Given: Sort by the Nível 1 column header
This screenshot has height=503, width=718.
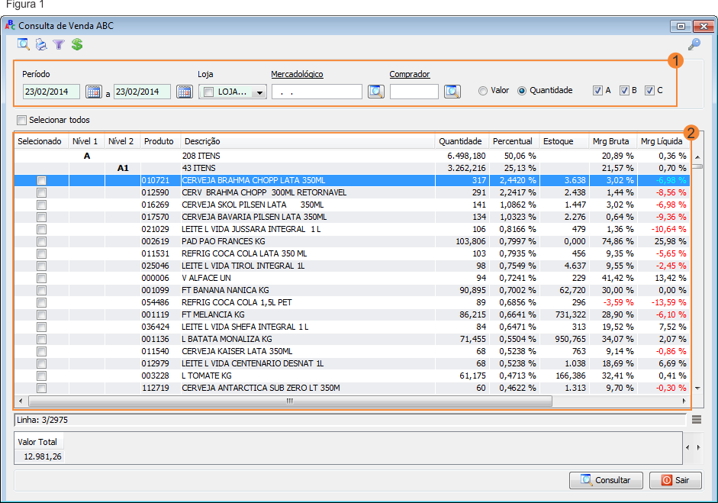Looking at the screenshot, I should click(86, 141).
